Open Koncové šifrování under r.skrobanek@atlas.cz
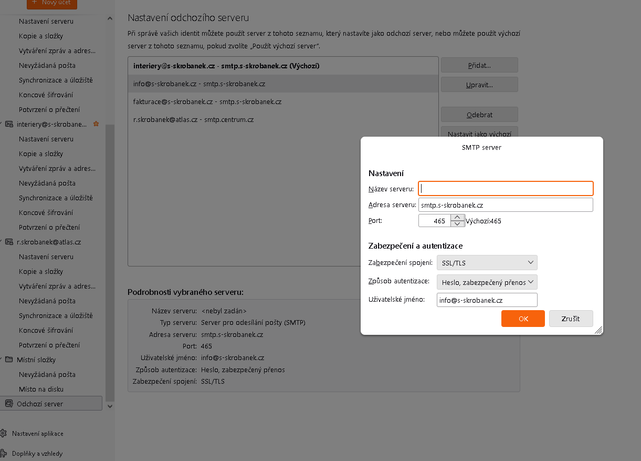 (x=46, y=330)
